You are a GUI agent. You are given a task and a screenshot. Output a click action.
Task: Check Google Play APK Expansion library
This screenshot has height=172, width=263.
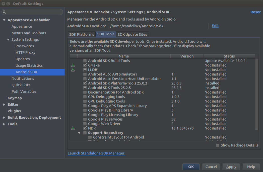click(x=85, y=106)
